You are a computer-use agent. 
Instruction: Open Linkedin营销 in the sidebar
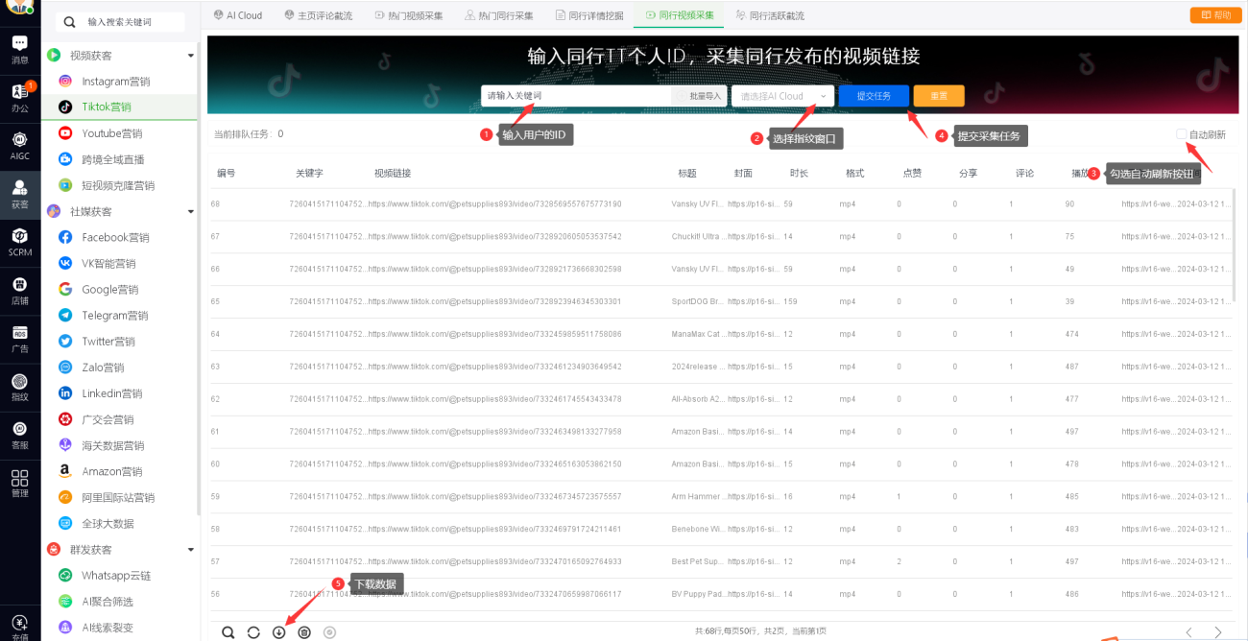point(111,393)
